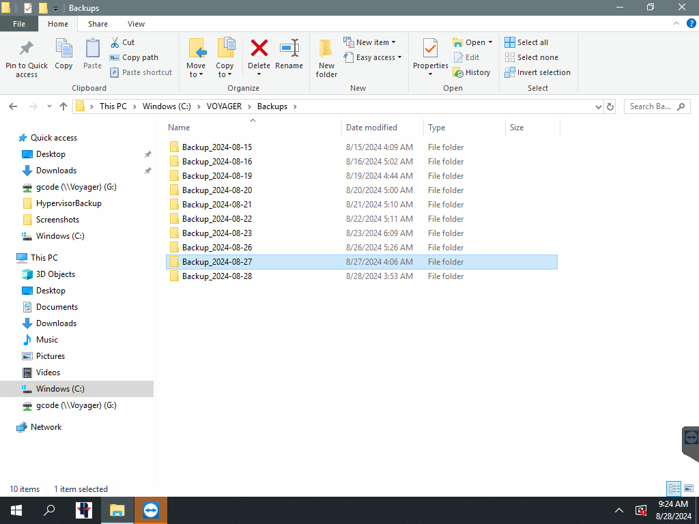This screenshot has width=699, height=524.
Task: Expand the Move to dropdown
Action: 196,74
